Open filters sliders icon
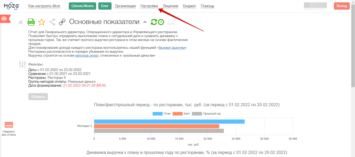The image size is (355, 157). [23, 64]
